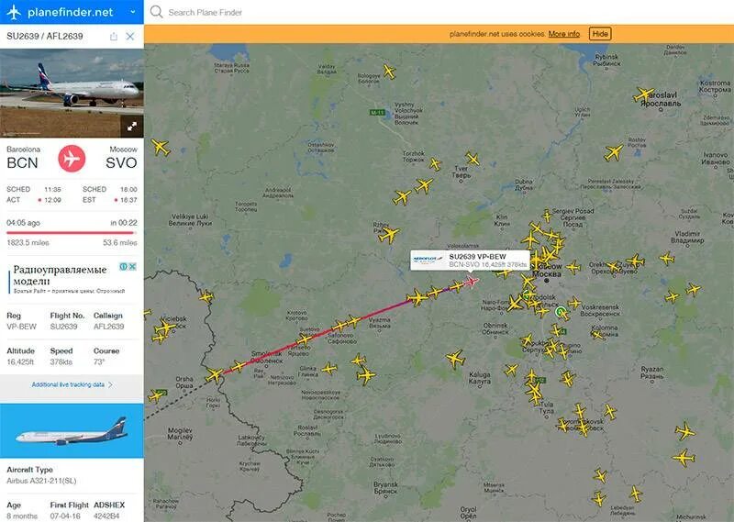734x522 pixels.
Task: Select the yellow plane near Orsha border
Action: [215, 374]
